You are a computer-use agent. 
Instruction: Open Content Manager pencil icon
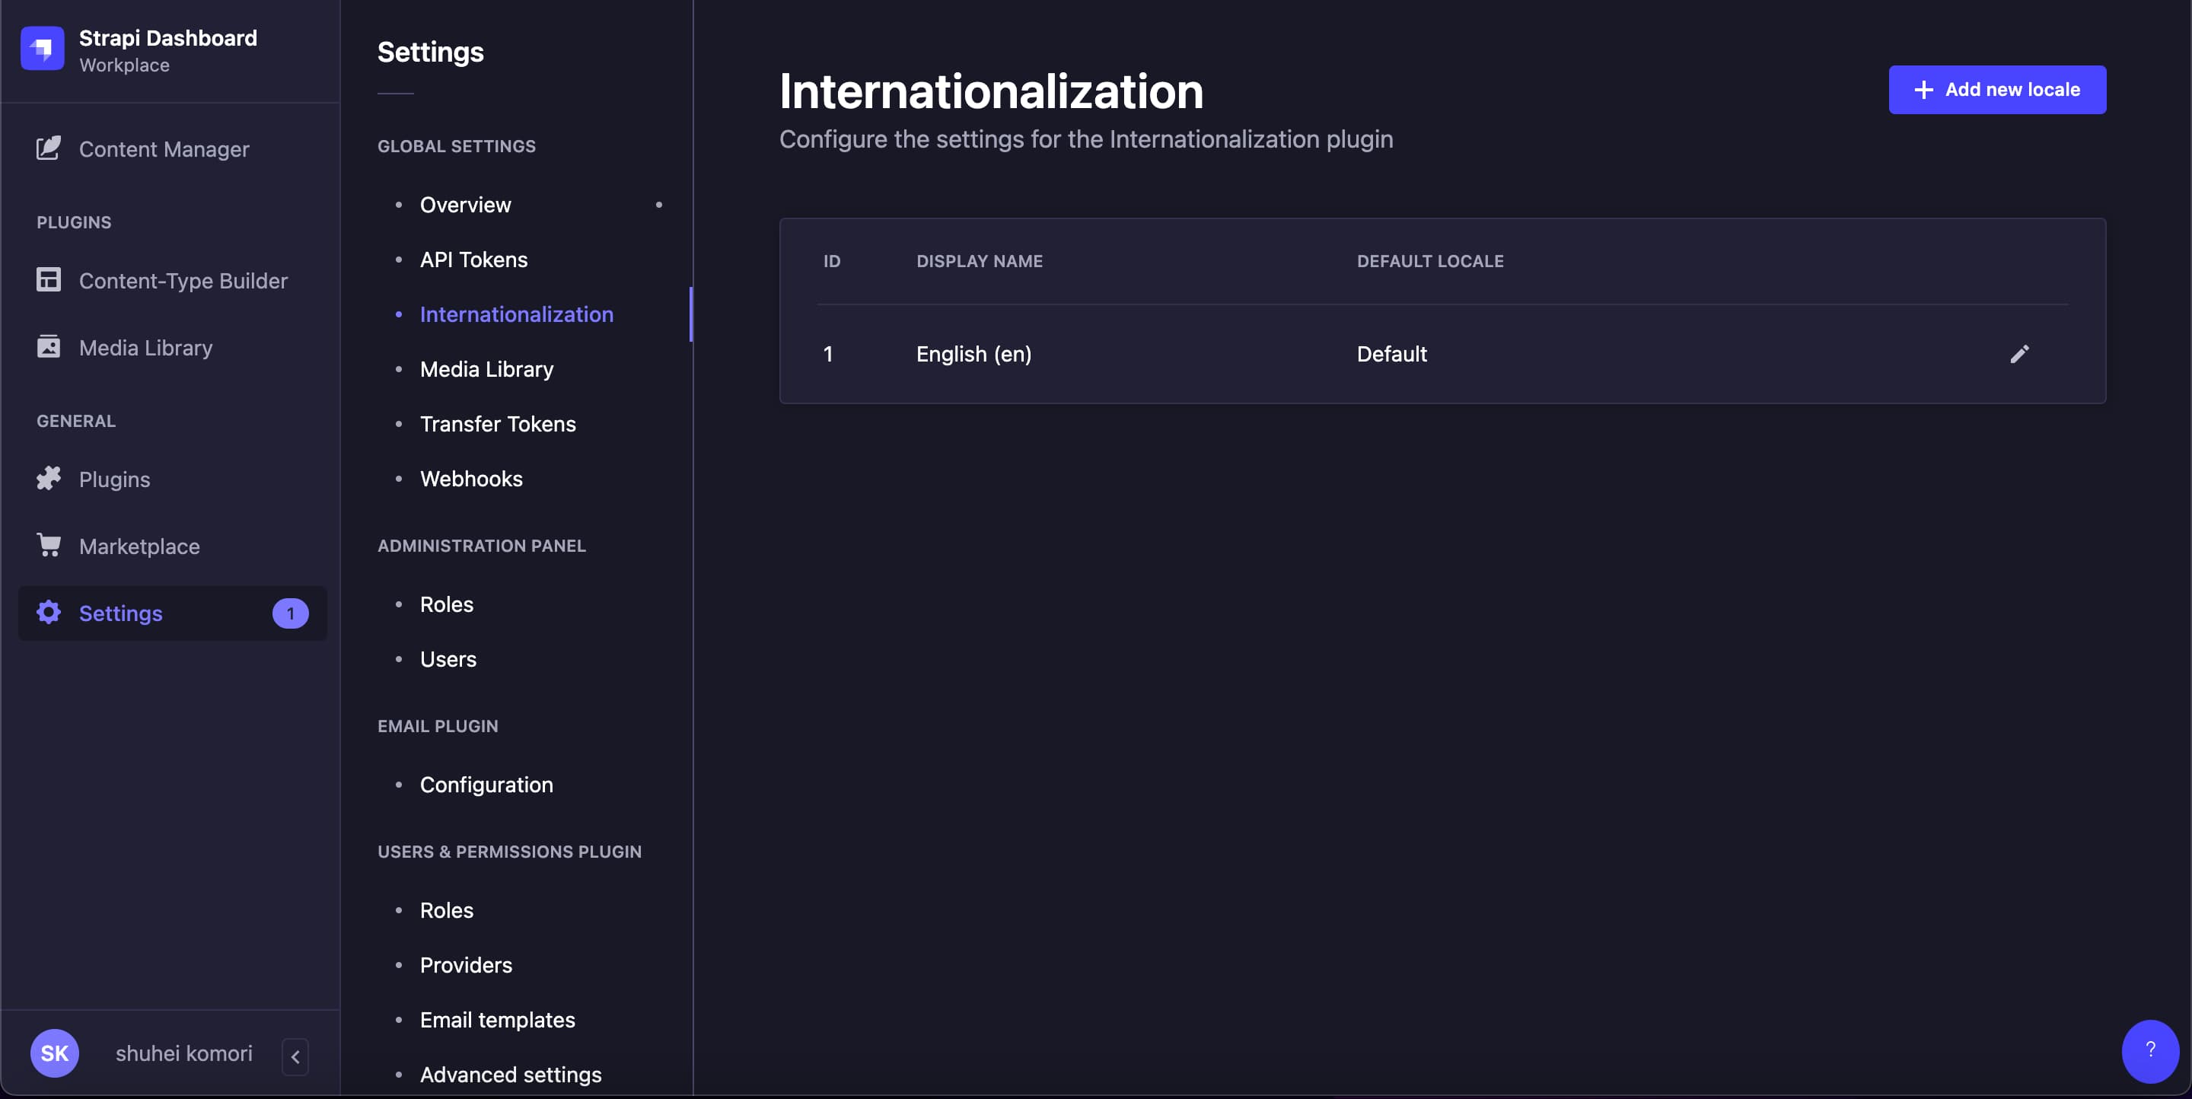coord(49,148)
